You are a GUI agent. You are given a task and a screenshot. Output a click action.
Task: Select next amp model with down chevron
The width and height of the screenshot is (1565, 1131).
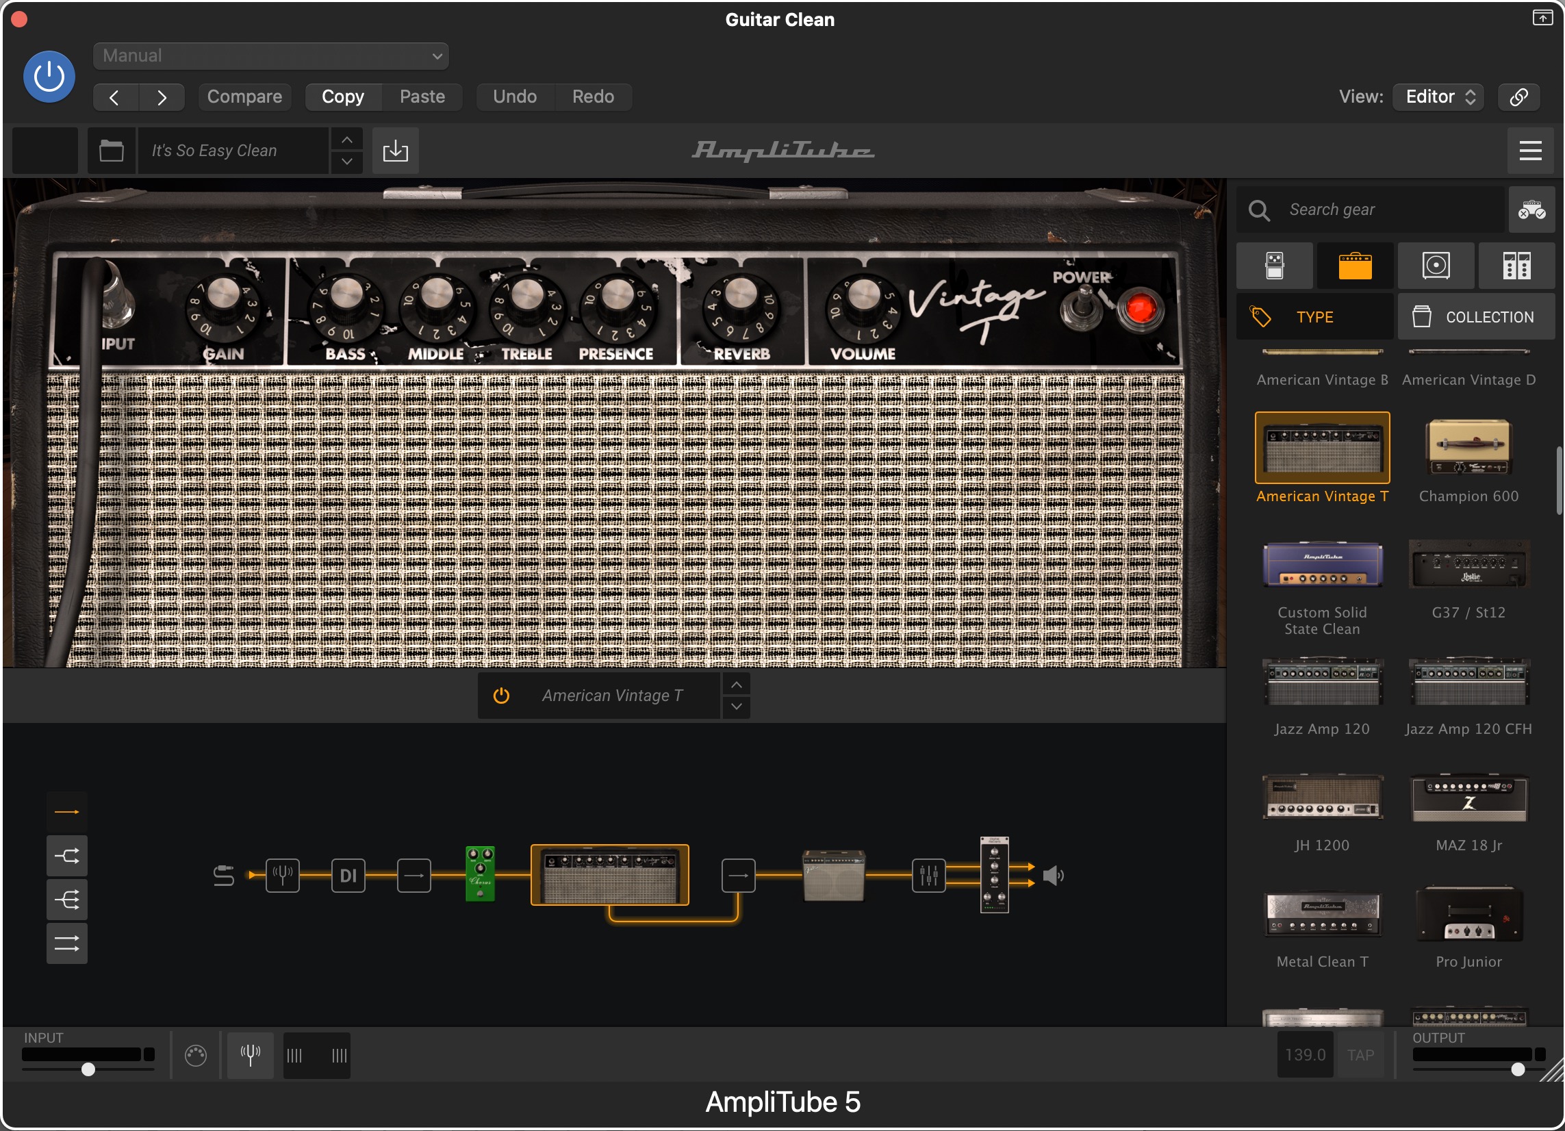[x=736, y=707]
